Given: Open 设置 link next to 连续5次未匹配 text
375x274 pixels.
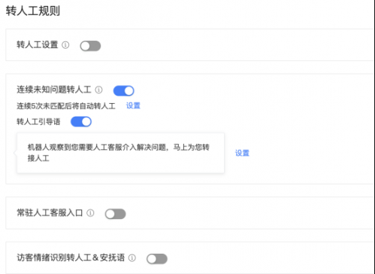Looking at the screenshot, I should [133, 105].
